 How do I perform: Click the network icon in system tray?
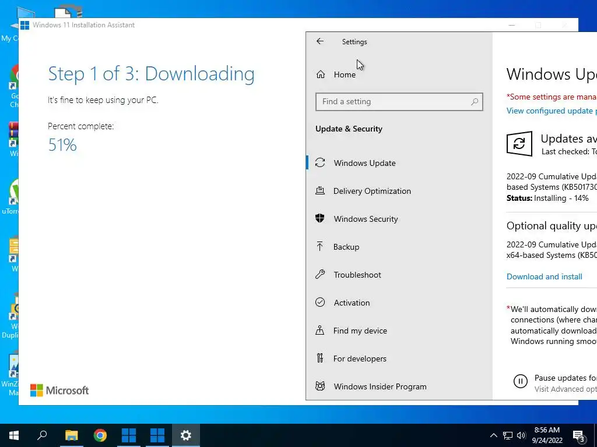[508, 435]
